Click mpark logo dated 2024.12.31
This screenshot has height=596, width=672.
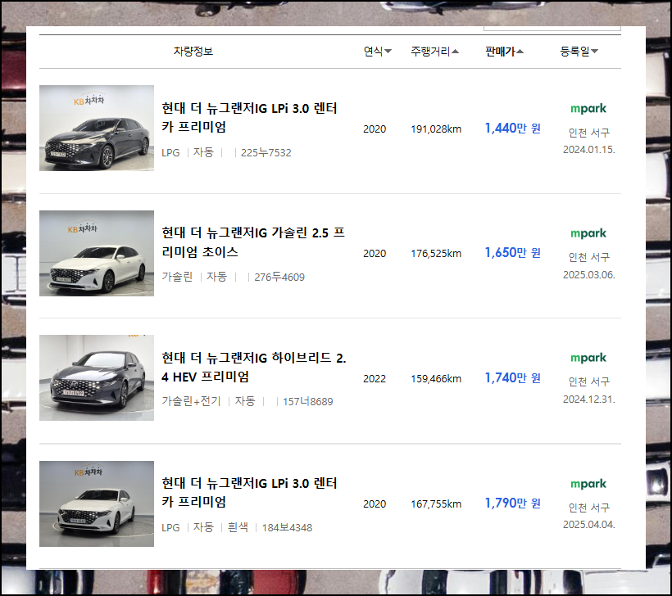tap(588, 358)
